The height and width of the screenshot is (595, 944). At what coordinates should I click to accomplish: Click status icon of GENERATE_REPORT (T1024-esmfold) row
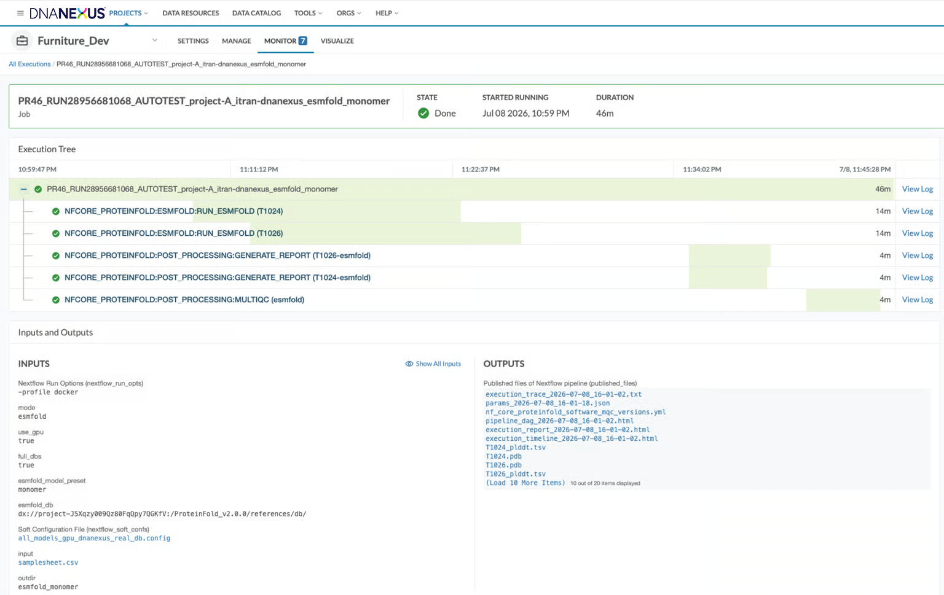[56, 278]
